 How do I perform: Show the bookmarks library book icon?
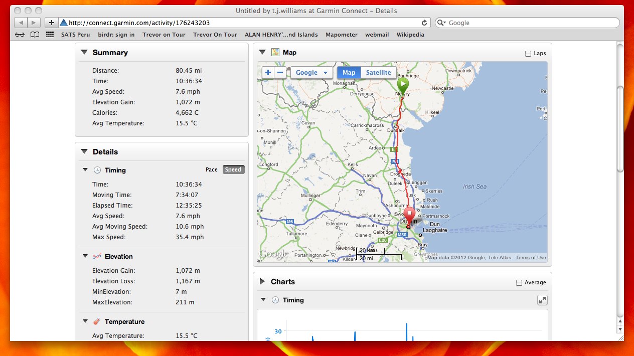point(35,35)
